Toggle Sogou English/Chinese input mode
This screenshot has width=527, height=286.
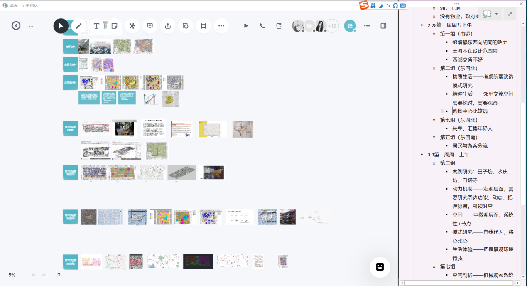click(373, 5)
